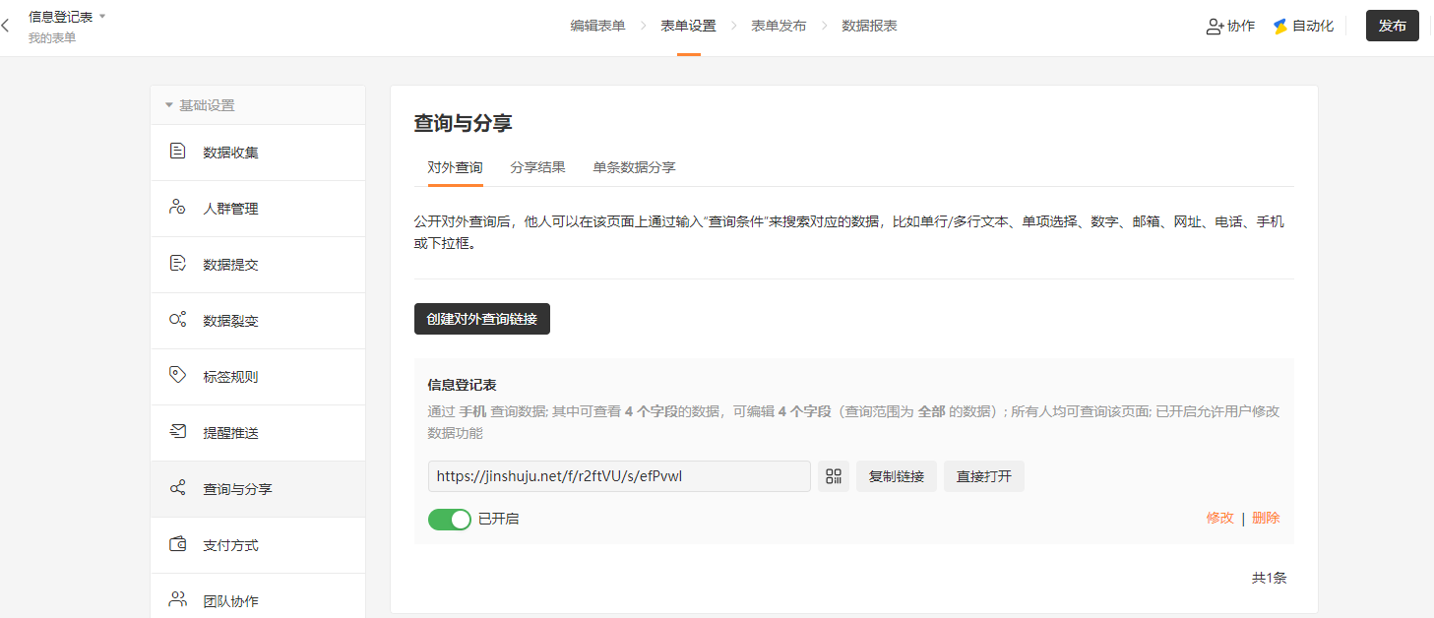Click the 发布 publish button
This screenshot has height=618, width=1434.
click(x=1392, y=26)
